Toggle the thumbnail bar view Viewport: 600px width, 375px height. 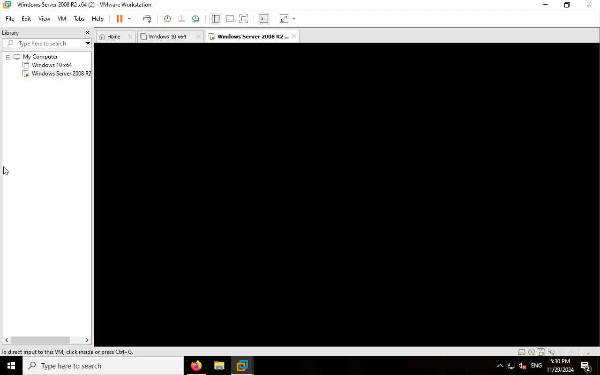[230, 19]
